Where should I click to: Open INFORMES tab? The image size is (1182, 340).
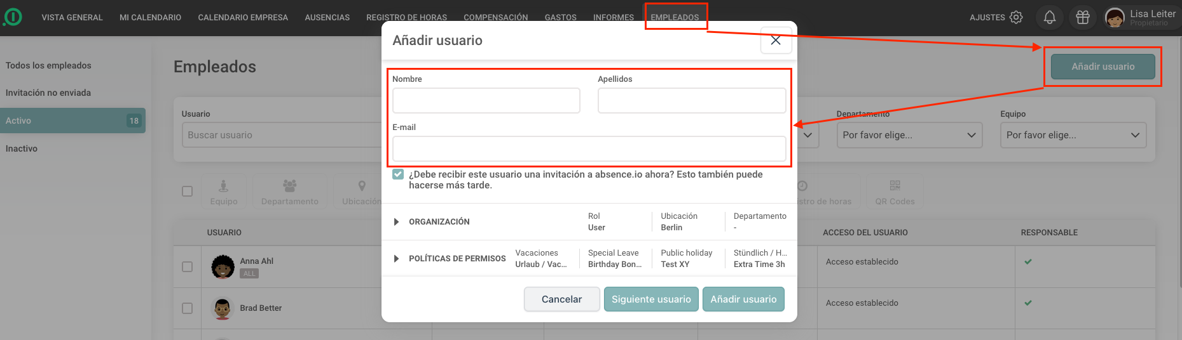pos(613,18)
